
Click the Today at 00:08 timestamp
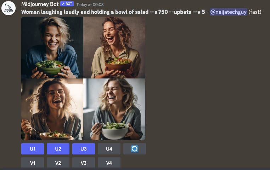click(x=90, y=5)
